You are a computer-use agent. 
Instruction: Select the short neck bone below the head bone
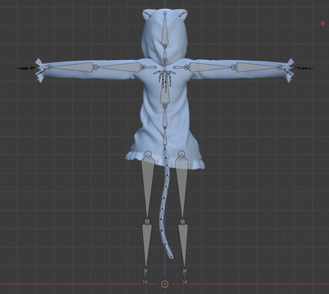point(165,53)
